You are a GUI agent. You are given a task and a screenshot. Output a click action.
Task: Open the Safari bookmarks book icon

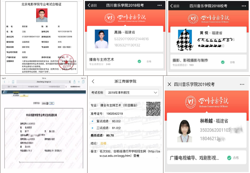click(x=13, y=82)
